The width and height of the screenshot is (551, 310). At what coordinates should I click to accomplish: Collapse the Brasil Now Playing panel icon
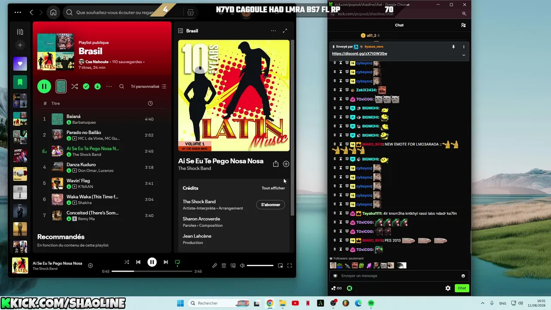[x=181, y=31]
